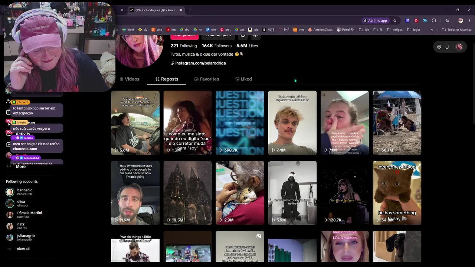Expand the More menu in TikTok sidebar
The height and width of the screenshot is (267, 475).
(x=16, y=167)
